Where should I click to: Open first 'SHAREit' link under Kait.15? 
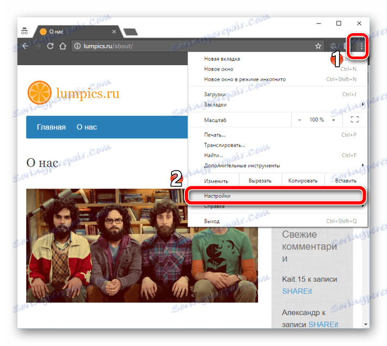coord(297,291)
